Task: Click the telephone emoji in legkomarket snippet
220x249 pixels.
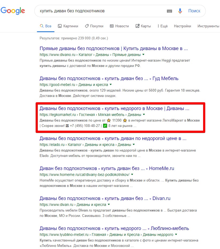Action: click(67, 126)
